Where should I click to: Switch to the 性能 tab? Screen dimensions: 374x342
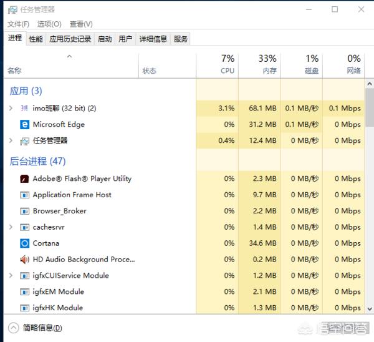(x=36, y=39)
